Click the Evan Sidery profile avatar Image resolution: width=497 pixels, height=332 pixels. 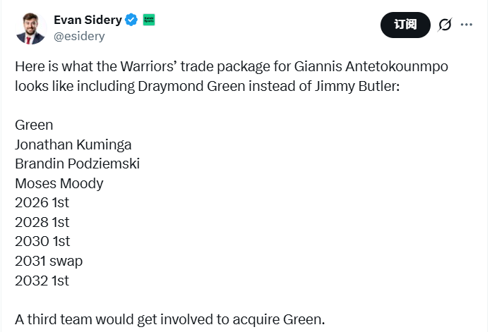coord(30,28)
